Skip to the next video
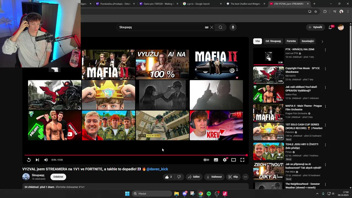The width and height of the screenshot is (352, 198). [x=37, y=160]
